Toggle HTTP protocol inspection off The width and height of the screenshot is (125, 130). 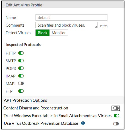coord(21,53)
